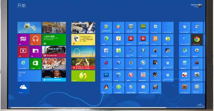This screenshot has height=111, width=214.
Task: Launch Internet Explorer from its tile
Action: click(x=23, y=64)
